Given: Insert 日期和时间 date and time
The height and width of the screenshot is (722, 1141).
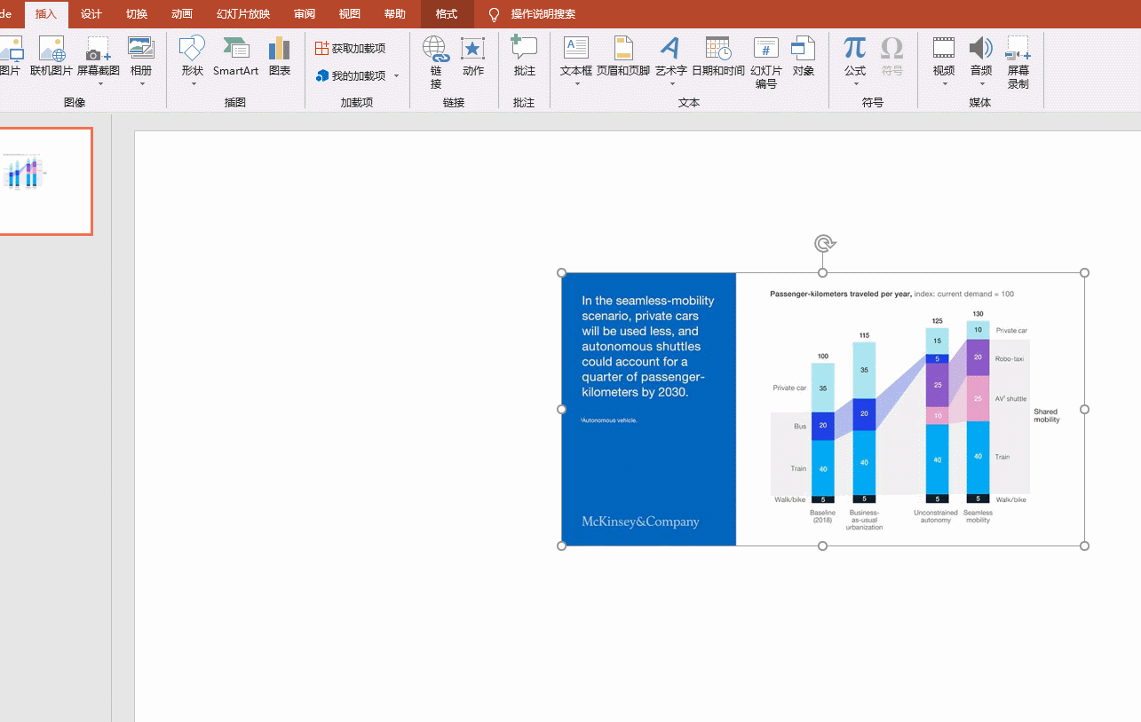Looking at the screenshot, I should [717, 57].
